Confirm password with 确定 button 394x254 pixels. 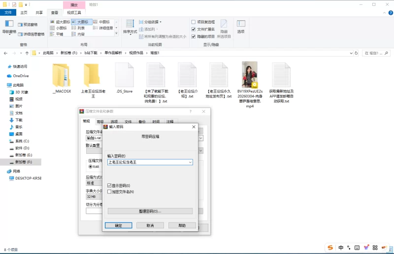point(118,225)
